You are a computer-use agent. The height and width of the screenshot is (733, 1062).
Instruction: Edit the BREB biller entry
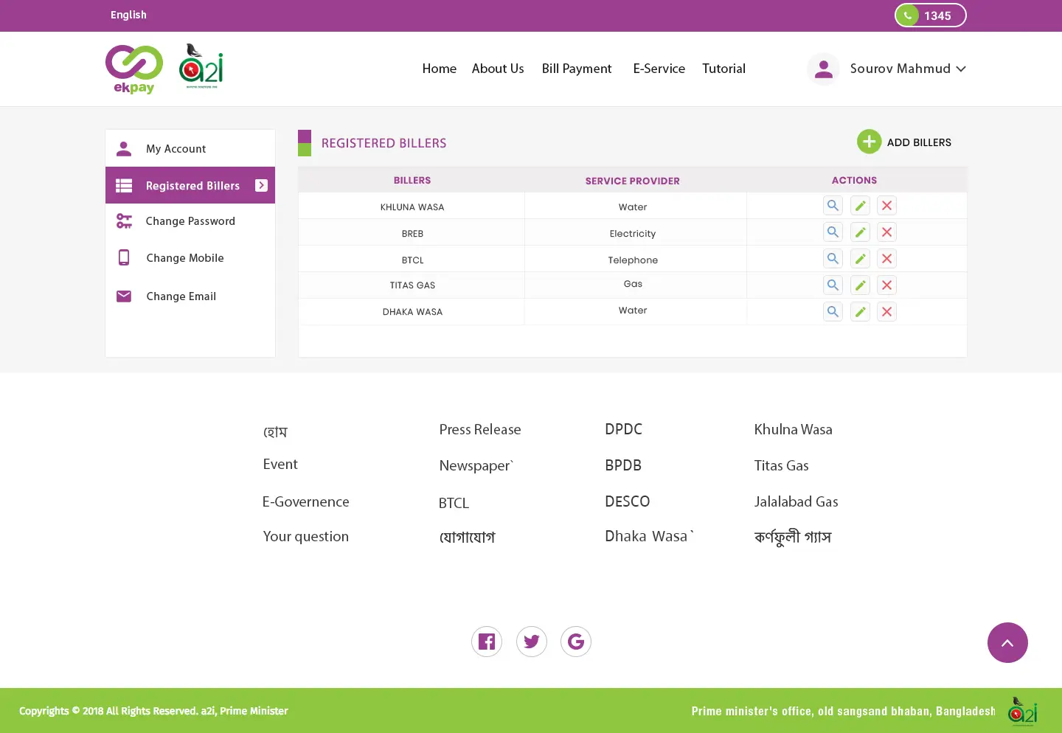point(860,232)
